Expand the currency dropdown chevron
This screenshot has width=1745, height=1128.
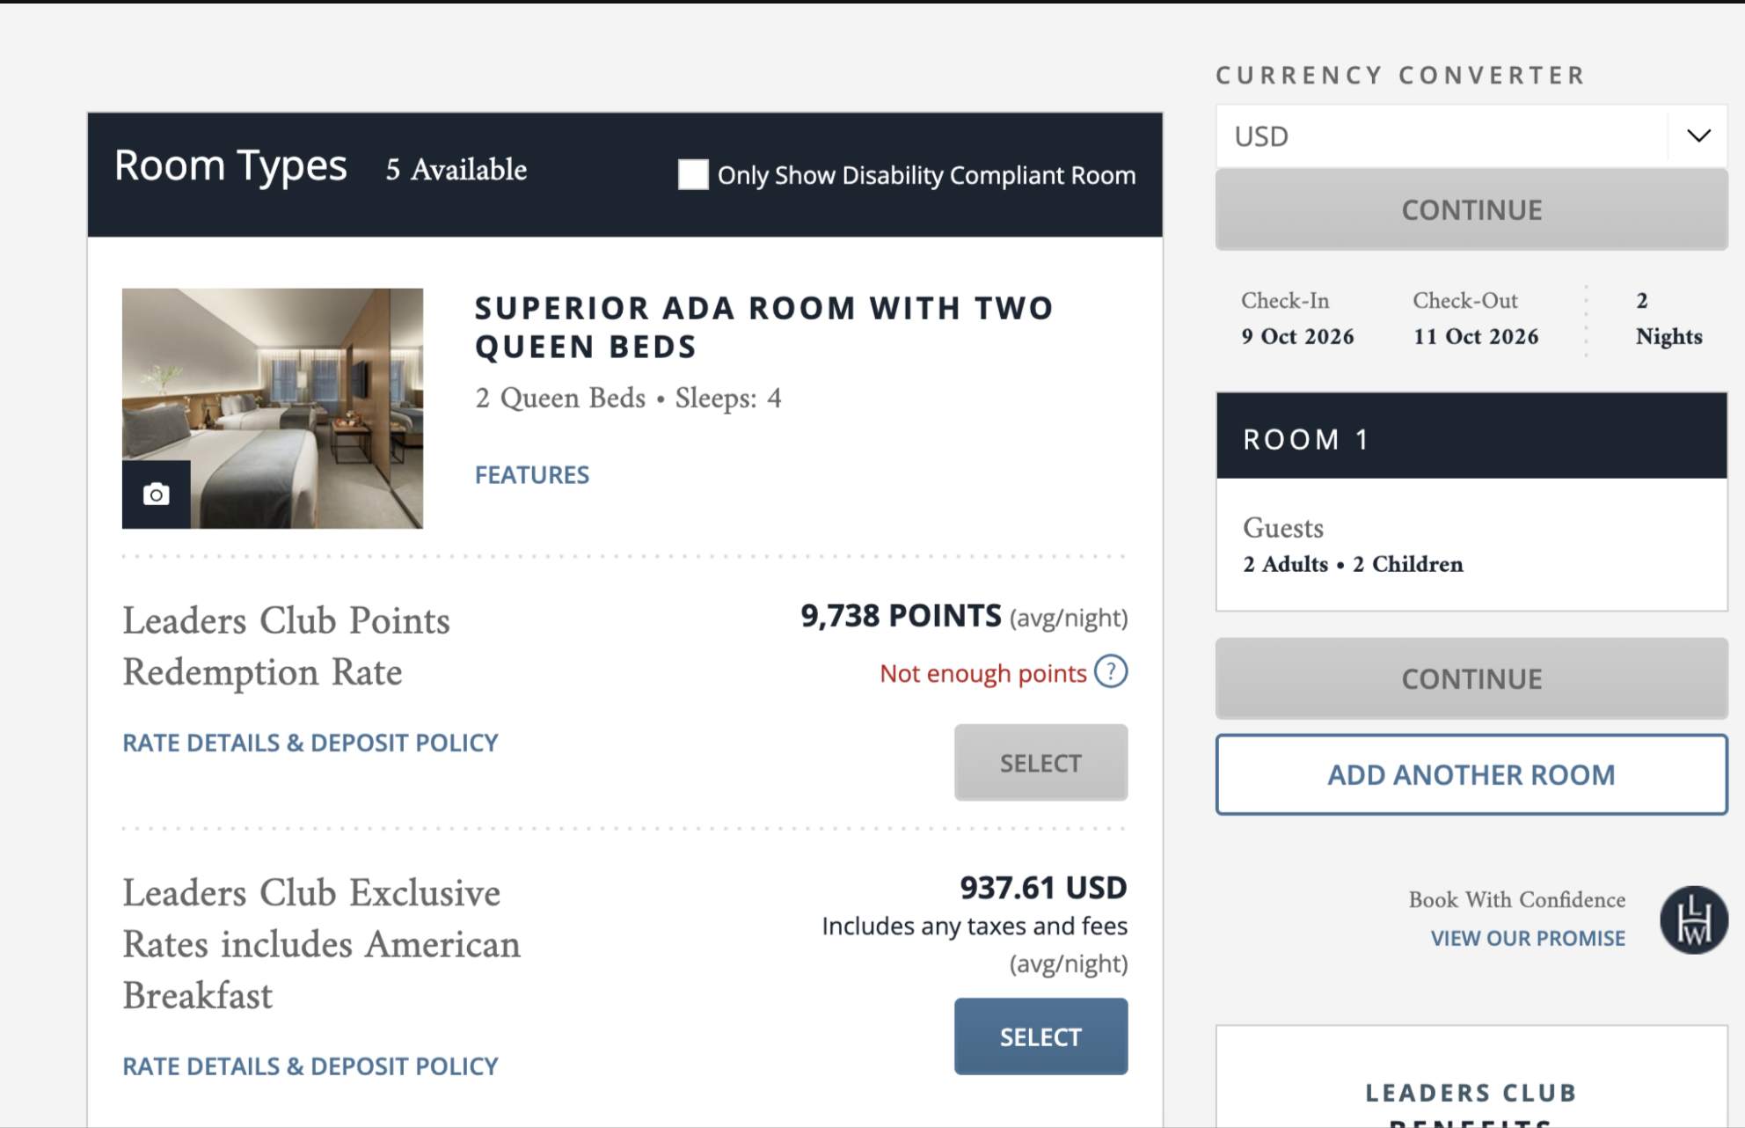click(x=1698, y=136)
